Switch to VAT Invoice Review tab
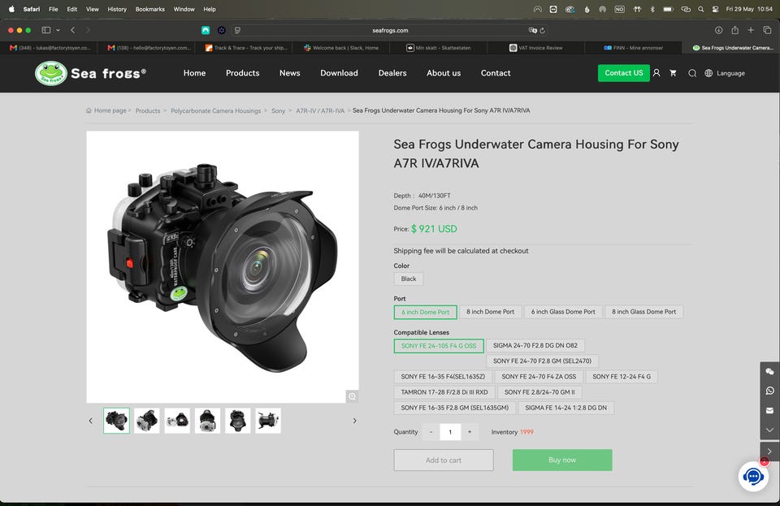The image size is (780, 506). [535, 48]
